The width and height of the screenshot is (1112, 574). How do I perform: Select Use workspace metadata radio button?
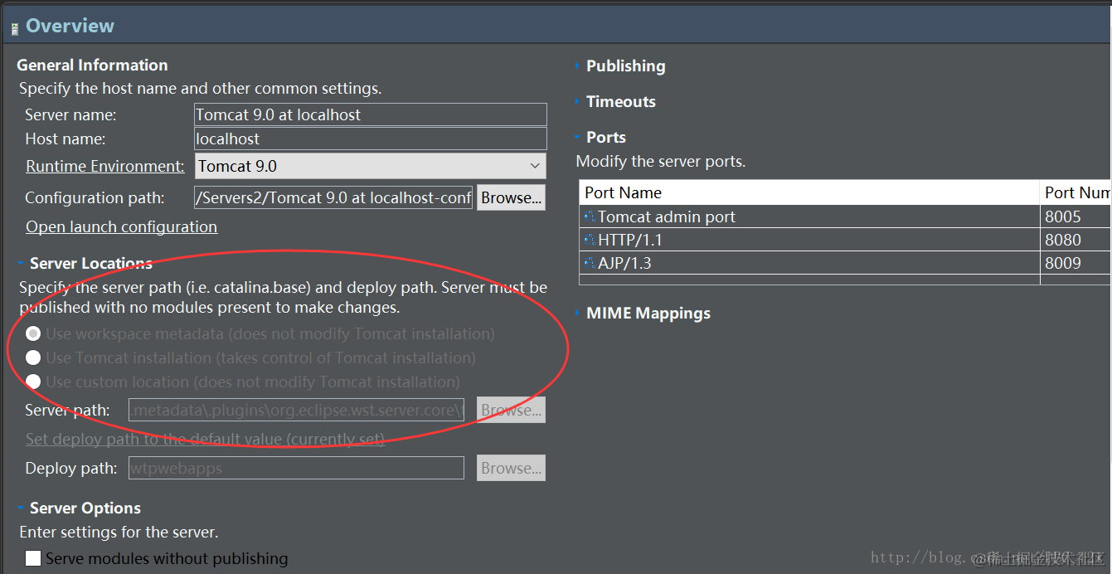pyautogui.click(x=33, y=333)
